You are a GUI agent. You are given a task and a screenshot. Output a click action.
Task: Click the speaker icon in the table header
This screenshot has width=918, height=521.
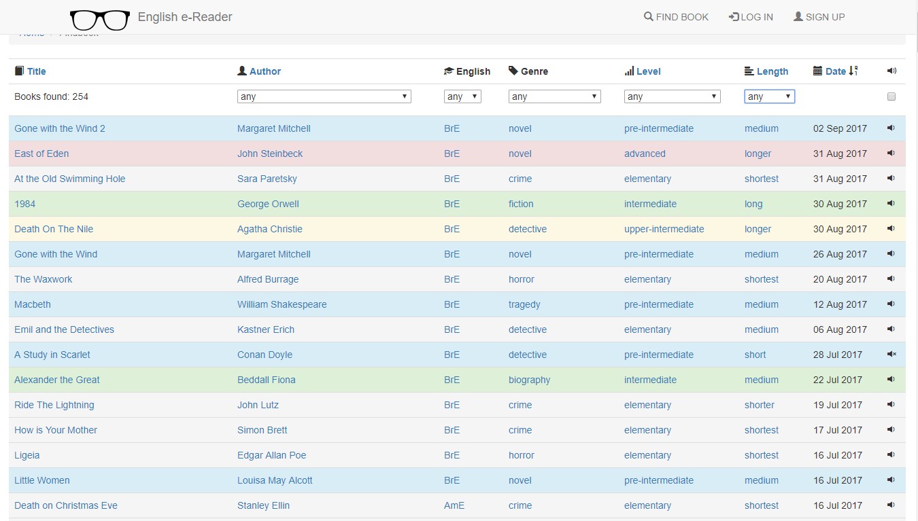click(891, 71)
